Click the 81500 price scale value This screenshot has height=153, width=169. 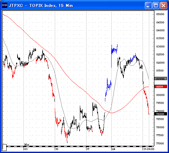pyautogui.click(x=160, y=71)
